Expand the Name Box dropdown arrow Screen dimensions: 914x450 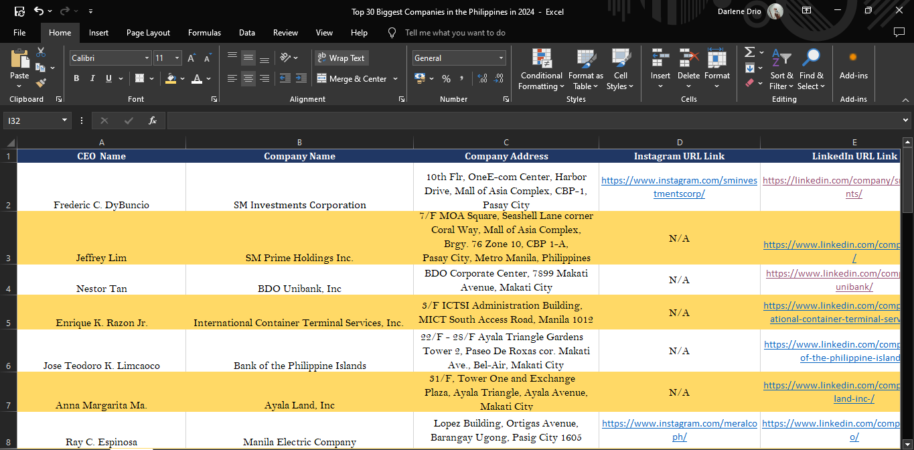click(65, 121)
